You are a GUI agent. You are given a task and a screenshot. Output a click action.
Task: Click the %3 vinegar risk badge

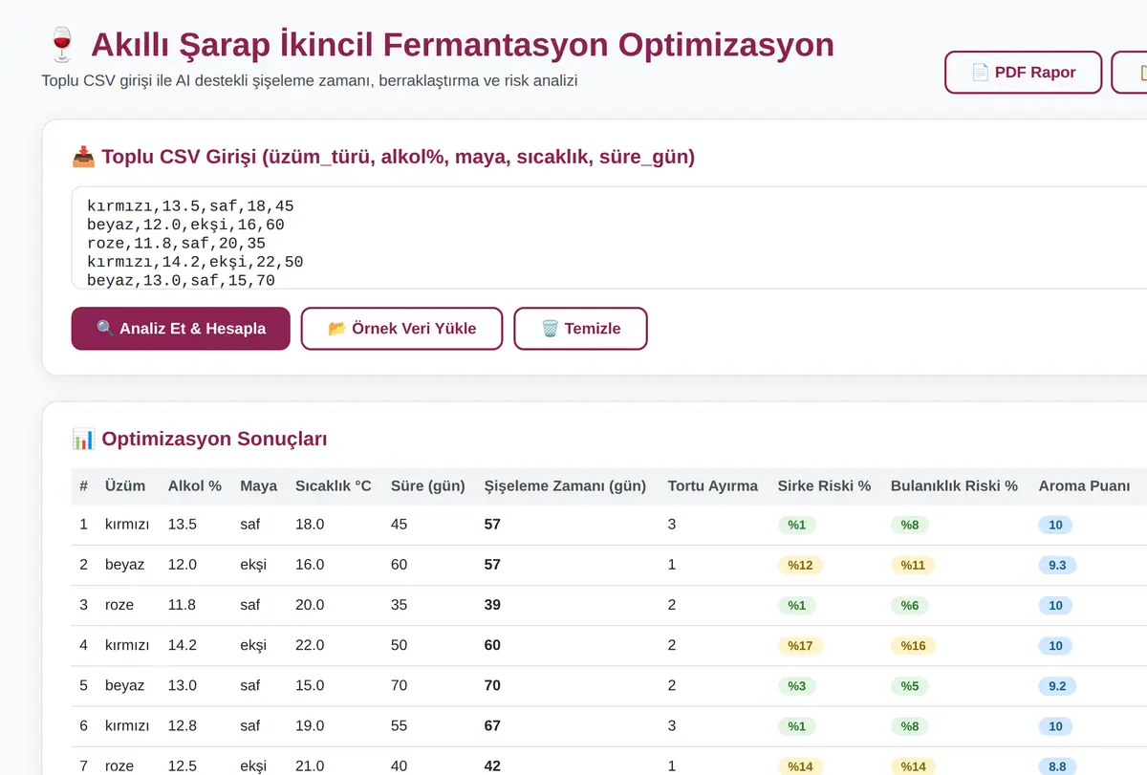coord(796,685)
